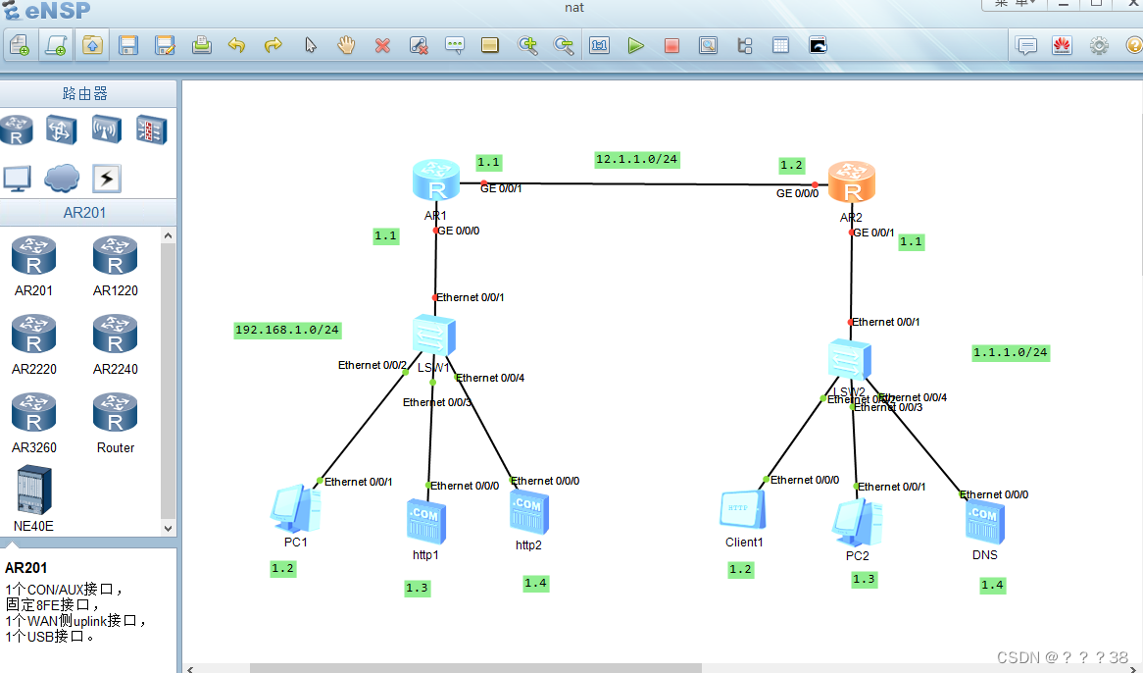This screenshot has width=1143, height=673.
Task: Select the PC terminal device category
Action: (x=17, y=178)
